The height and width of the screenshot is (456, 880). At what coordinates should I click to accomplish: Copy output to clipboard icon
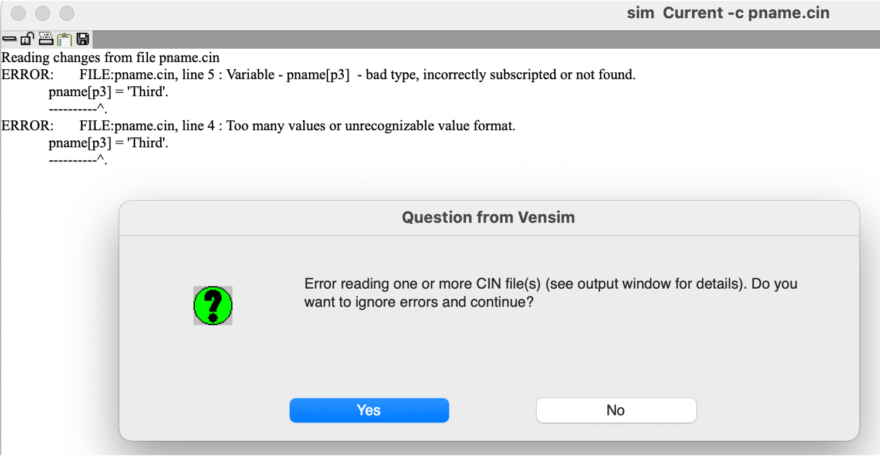pyautogui.click(x=64, y=39)
